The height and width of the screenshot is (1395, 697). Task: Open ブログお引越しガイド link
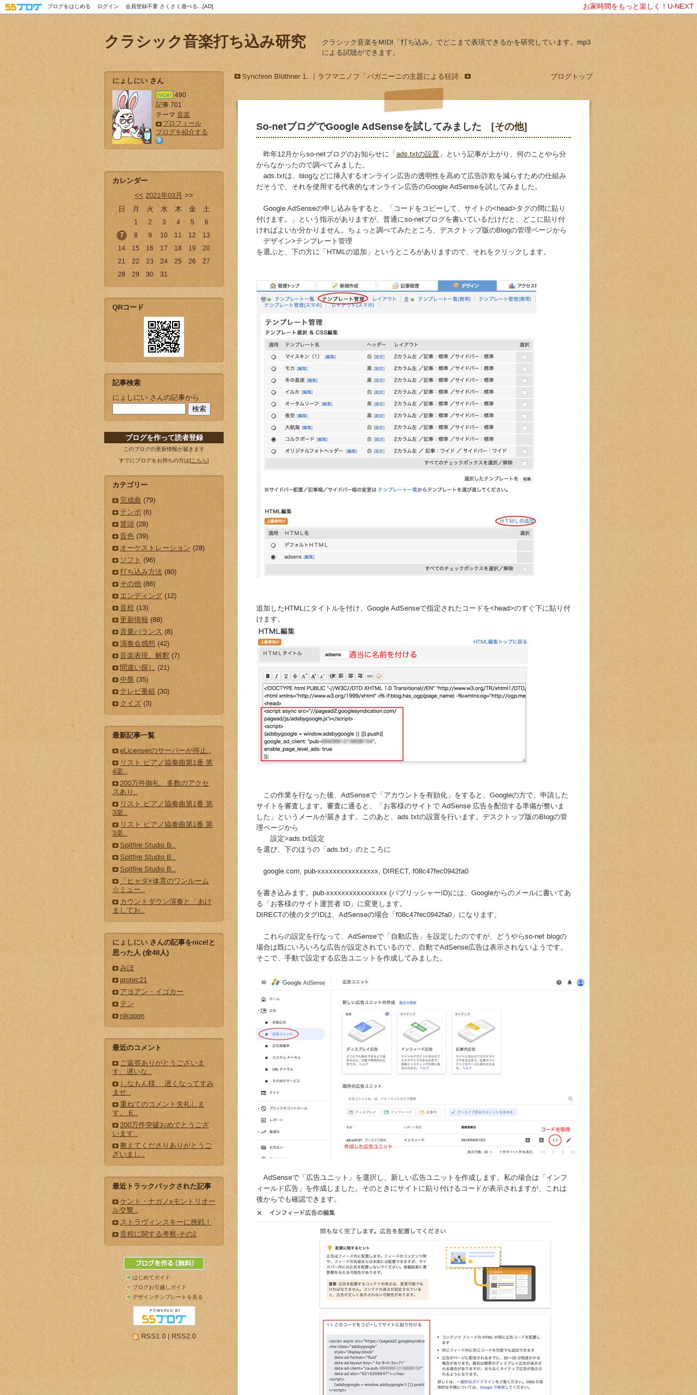point(159,1287)
